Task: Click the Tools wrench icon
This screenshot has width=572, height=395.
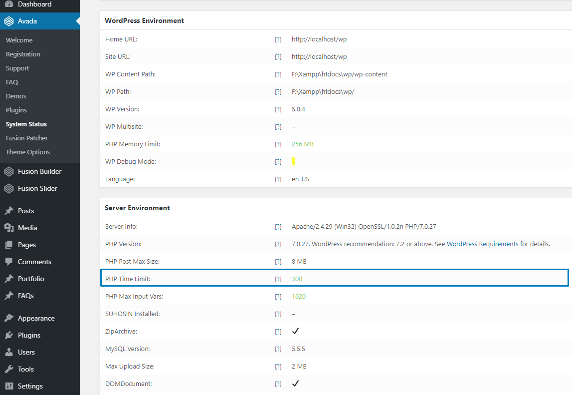Action: (8, 370)
